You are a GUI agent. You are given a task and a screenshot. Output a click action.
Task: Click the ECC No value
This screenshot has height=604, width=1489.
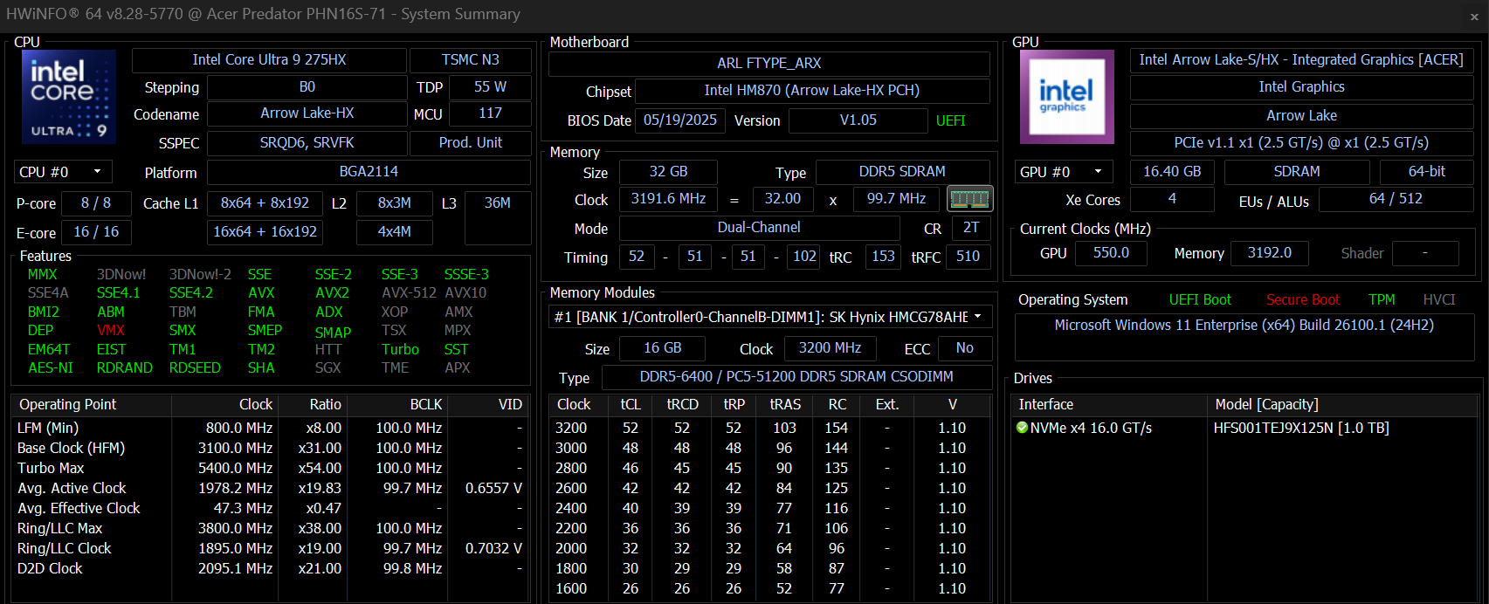point(965,348)
